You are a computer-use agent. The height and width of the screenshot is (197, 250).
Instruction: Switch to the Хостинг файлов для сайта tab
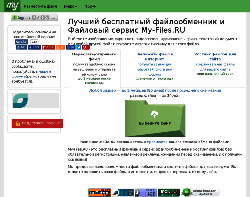pyautogui.click(x=215, y=64)
